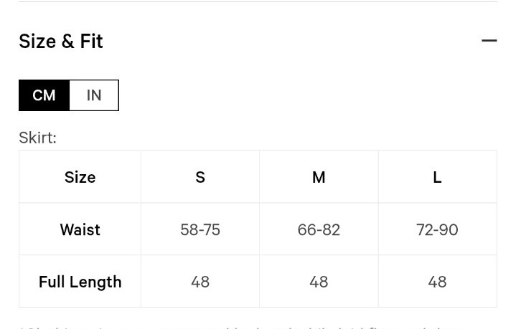The width and height of the screenshot is (516, 329).
Task: Select the L size column header
Action: click(437, 177)
